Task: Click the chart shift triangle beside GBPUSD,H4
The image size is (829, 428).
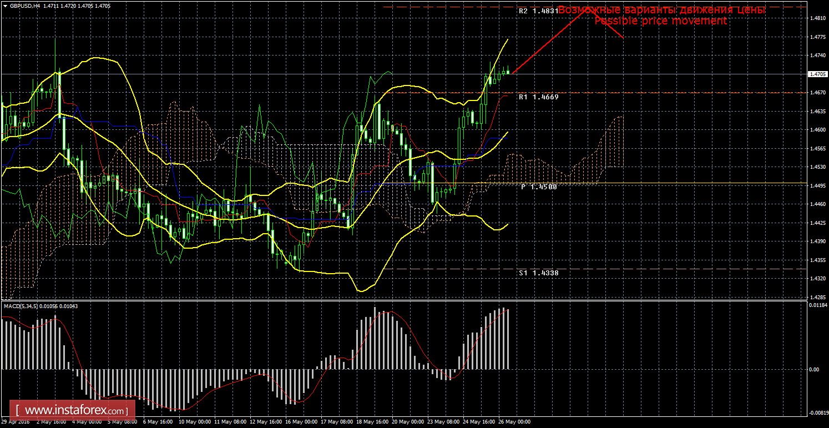Action: tap(6, 6)
